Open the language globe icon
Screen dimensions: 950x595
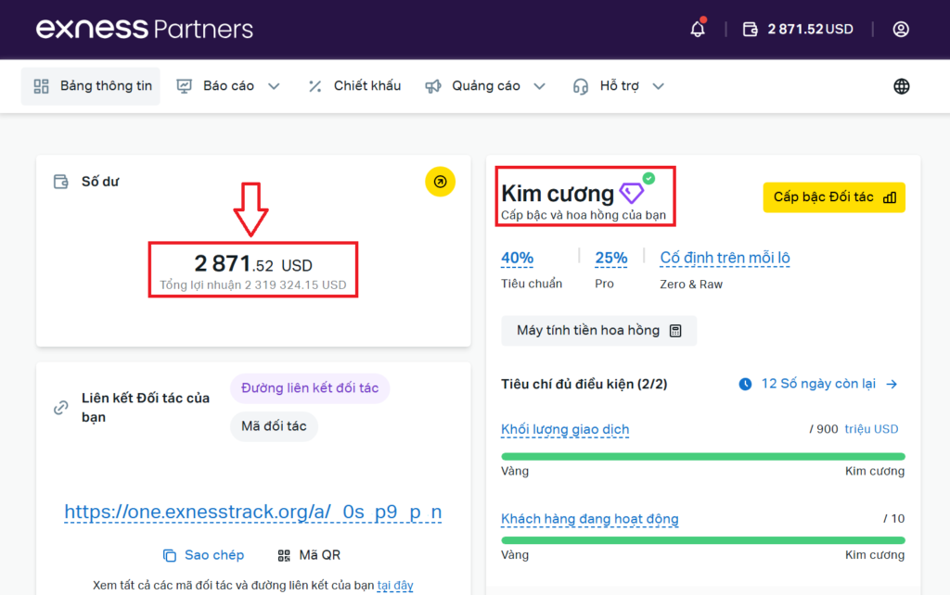pos(901,86)
